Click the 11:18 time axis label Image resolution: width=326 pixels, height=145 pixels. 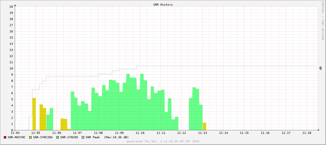coord(307,133)
